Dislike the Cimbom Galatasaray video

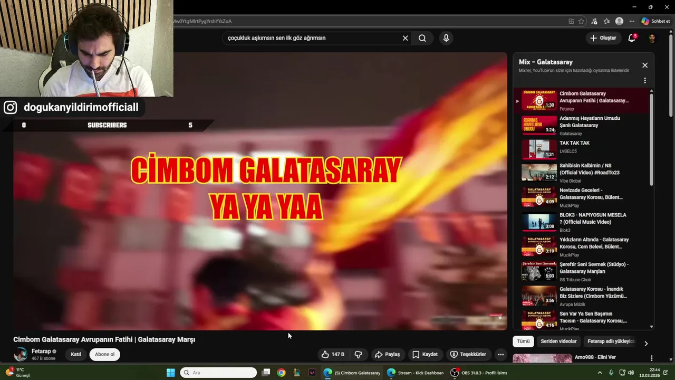358,354
